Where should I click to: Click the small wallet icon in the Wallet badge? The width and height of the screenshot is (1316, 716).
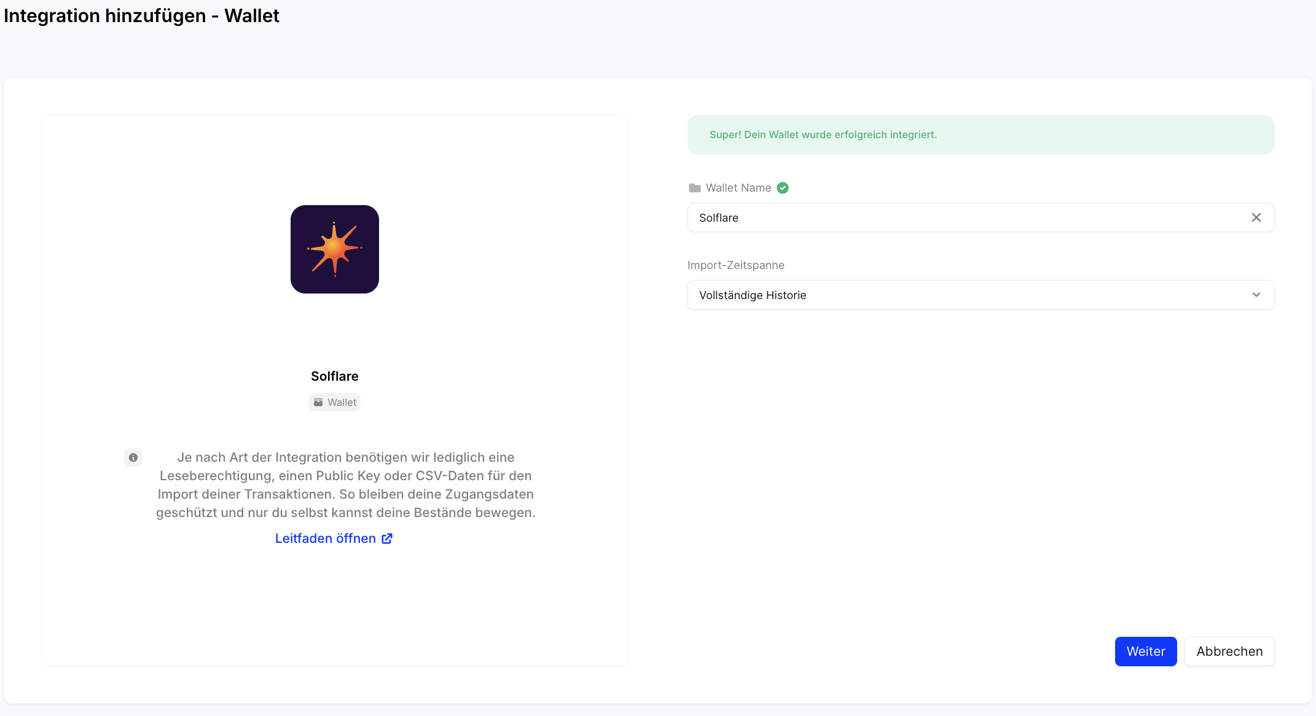pos(318,402)
